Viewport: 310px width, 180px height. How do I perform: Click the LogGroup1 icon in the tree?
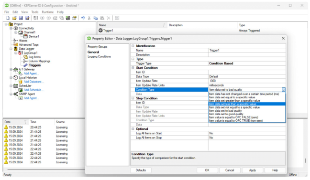coord(21,53)
